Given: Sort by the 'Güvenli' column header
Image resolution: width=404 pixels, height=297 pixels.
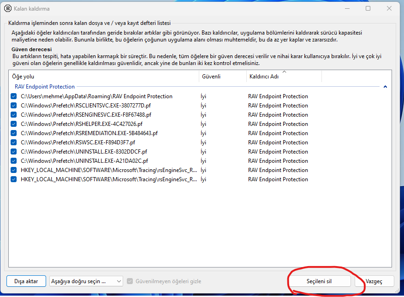Looking at the screenshot, I should (x=223, y=77).
